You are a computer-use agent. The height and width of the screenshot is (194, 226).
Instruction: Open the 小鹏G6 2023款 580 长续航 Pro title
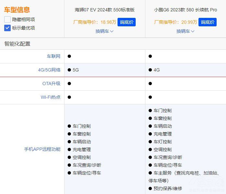click(x=186, y=10)
